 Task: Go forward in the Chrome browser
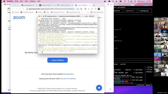pos(16,9)
